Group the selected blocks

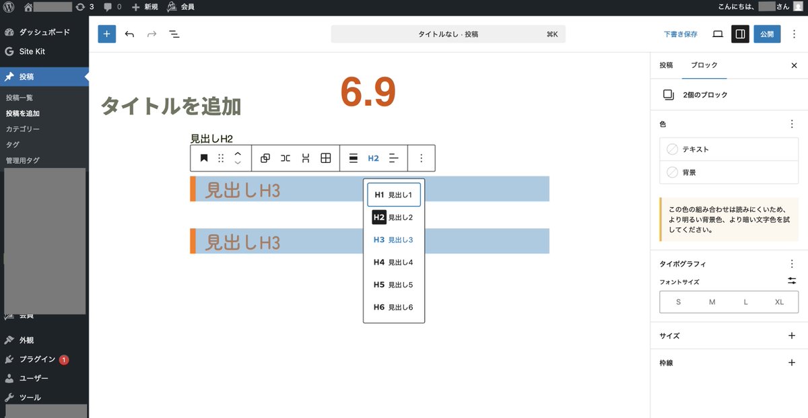point(265,158)
